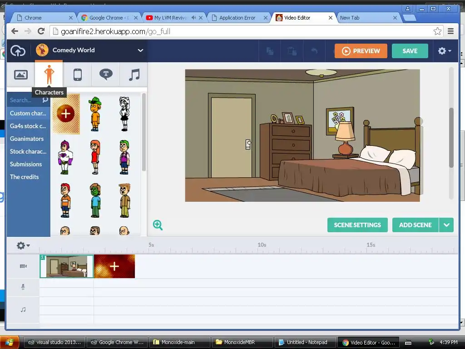465x349 pixels.
Task: Click the video camera track icon
Action: [23, 266]
